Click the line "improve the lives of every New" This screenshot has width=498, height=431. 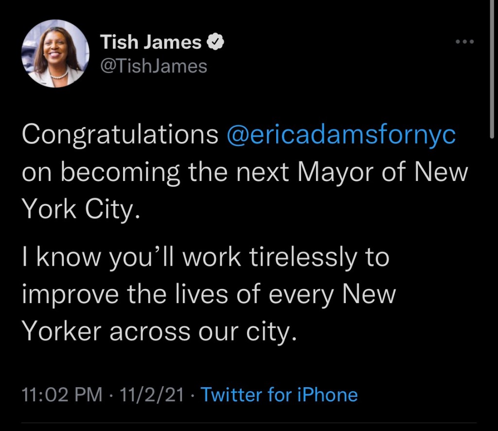(x=209, y=295)
